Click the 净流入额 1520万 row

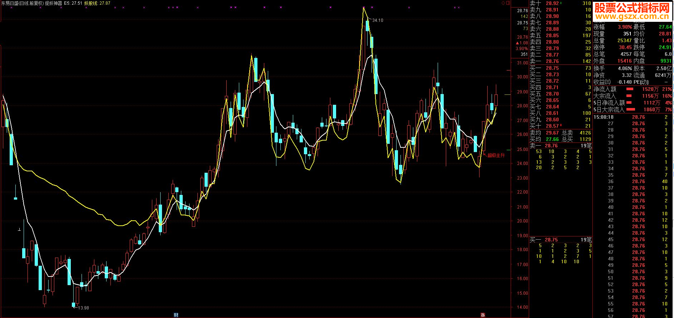(x=633, y=89)
